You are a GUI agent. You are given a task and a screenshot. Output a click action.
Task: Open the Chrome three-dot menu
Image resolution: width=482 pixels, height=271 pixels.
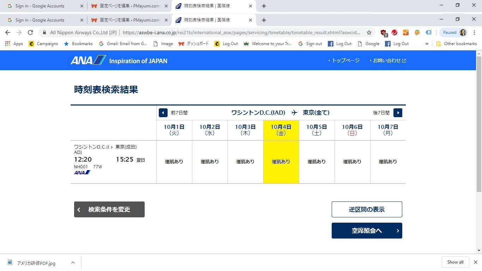[474, 32]
